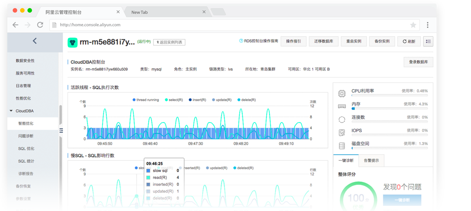The image size is (471, 211).
Task: Click the 内存 memory icon
Action: click(342, 106)
